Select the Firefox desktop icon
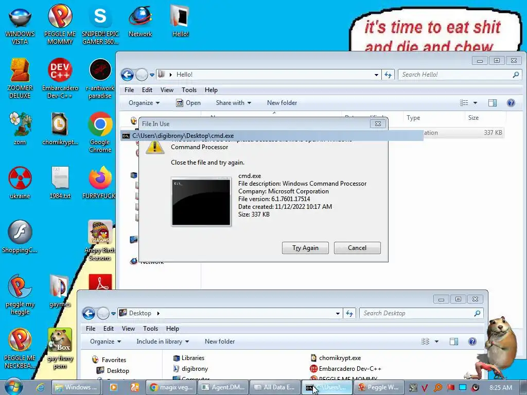Image resolution: width=527 pixels, height=395 pixels. coord(100,182)
